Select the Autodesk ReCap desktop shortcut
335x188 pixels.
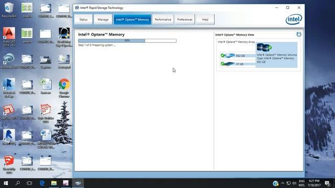9,88
